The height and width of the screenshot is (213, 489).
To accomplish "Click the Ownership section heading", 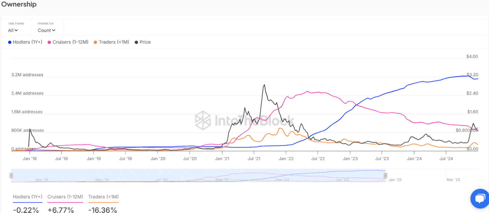I will [19, 4].
